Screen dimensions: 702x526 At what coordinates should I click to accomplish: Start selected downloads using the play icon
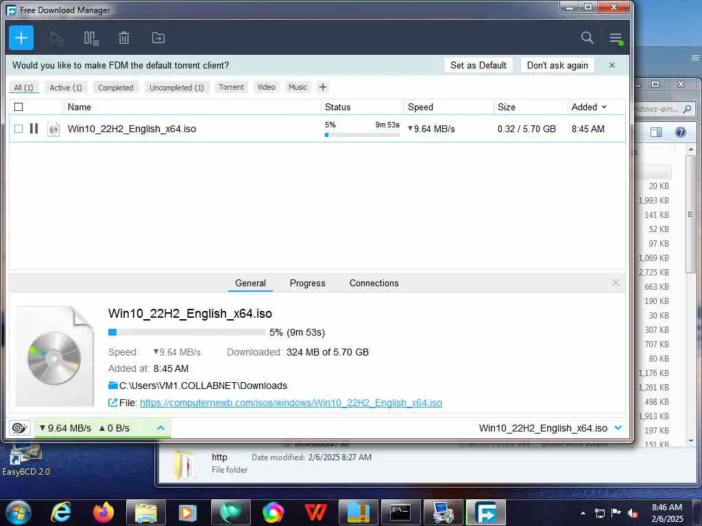pyautogui.click(x=57, y=38)
